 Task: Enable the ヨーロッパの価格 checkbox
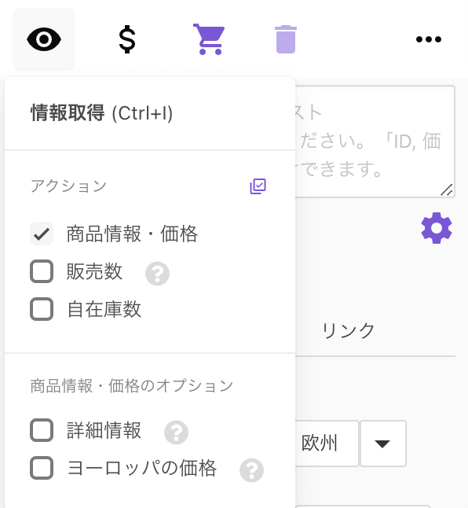[42, 468]
